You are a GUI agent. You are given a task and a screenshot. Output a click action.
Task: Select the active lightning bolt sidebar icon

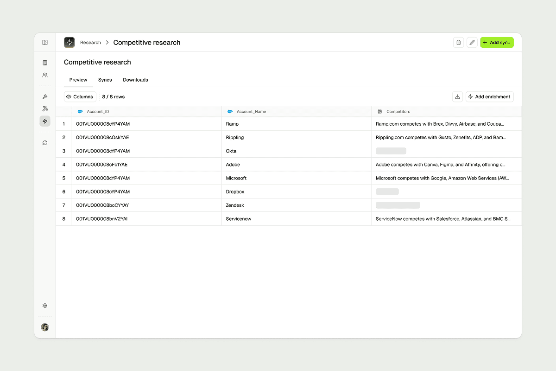pyautogui.click(x=45, y=121)
